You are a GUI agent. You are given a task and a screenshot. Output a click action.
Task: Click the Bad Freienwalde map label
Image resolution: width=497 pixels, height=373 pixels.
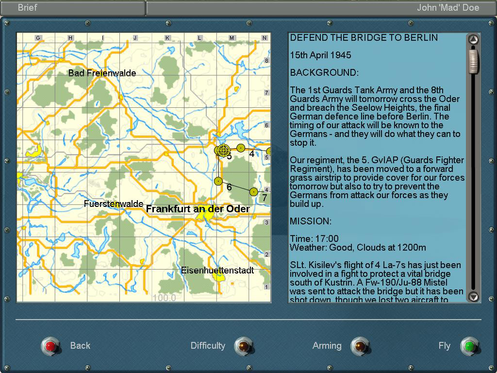102,73
